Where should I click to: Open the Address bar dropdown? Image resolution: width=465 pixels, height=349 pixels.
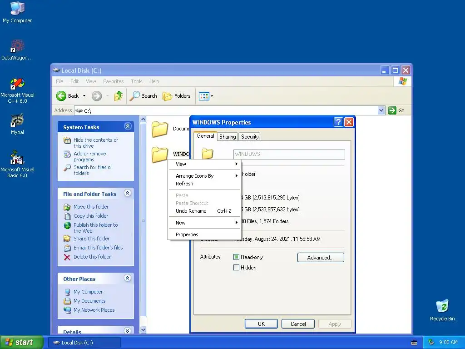381,110
